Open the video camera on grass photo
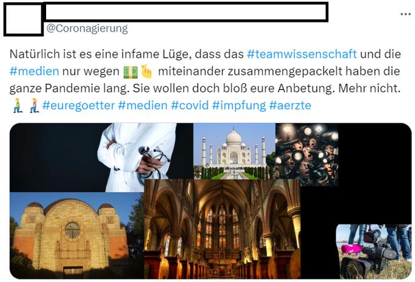Screen dimensions: 415x282 pyautogui.click(x=374, y=251)
